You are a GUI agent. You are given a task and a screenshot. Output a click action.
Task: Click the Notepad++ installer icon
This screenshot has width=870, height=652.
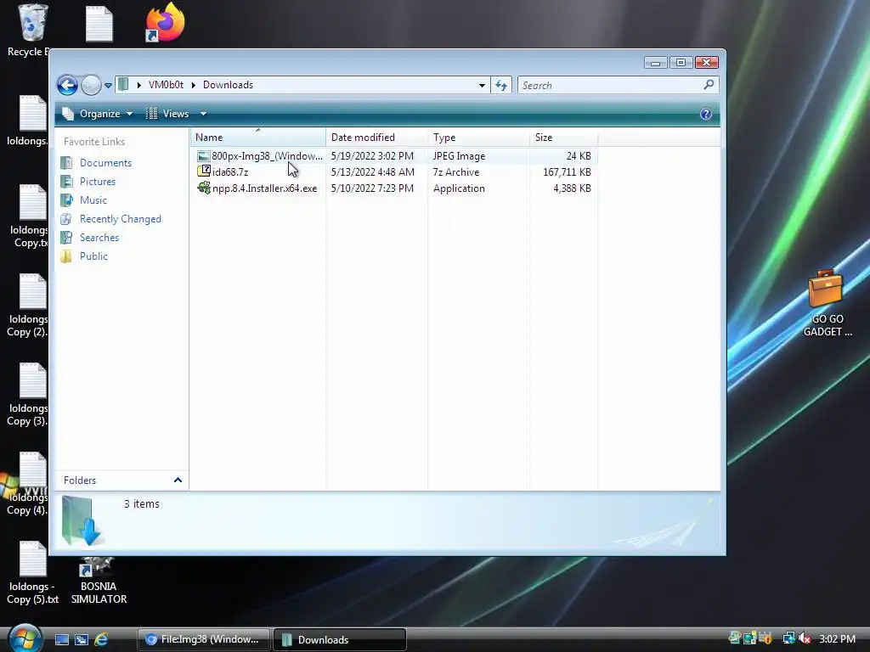[204, 188]
